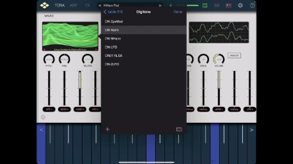Click the red lines icon in top bar
This screenshot has height=164, width=293.
(x=217, y=5)
